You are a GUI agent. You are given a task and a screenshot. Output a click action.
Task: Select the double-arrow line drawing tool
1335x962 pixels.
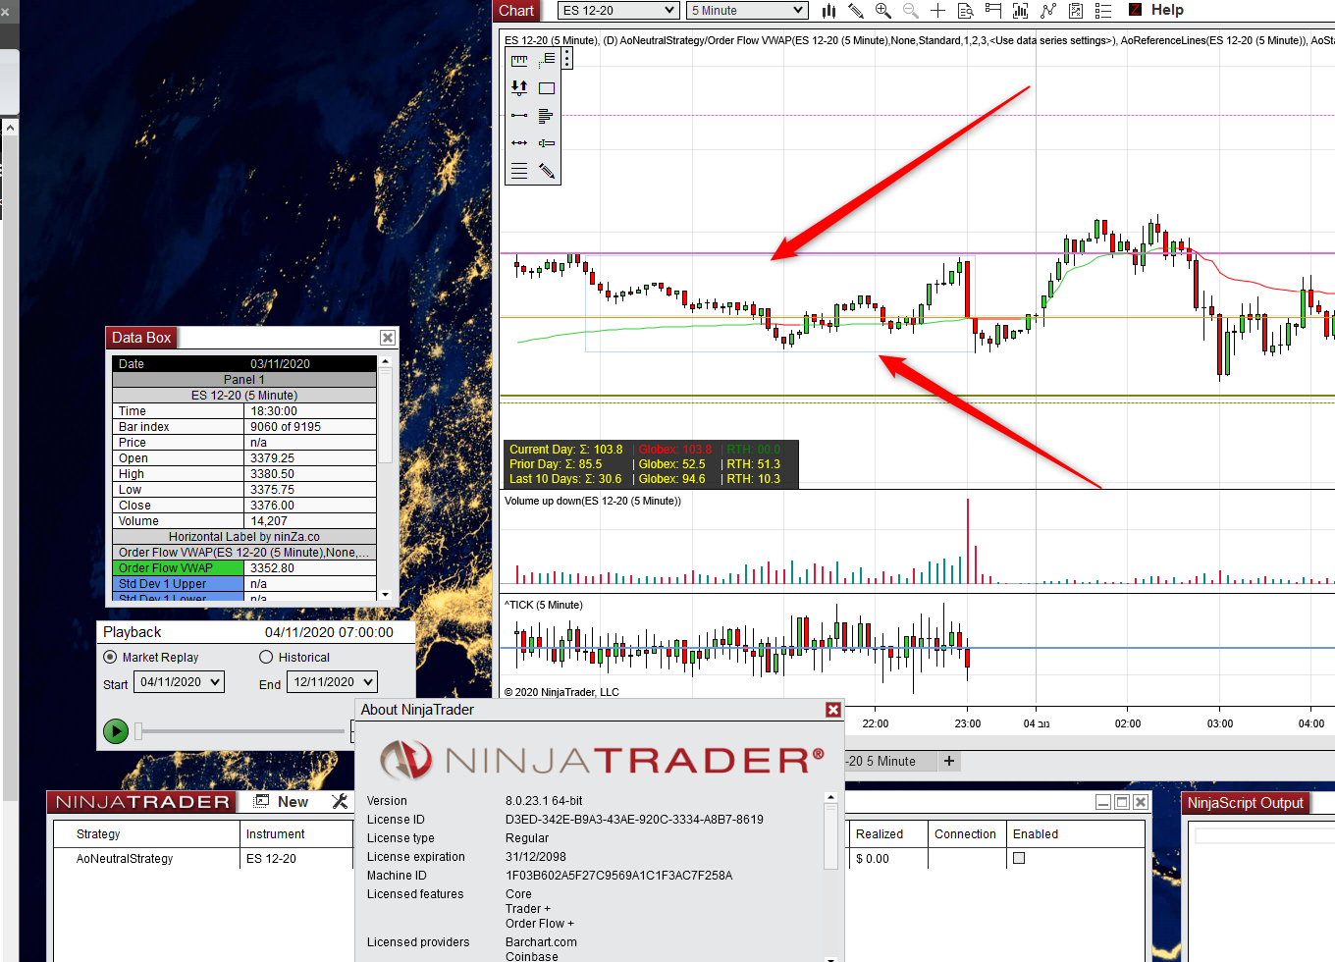[x=519, y=143]
